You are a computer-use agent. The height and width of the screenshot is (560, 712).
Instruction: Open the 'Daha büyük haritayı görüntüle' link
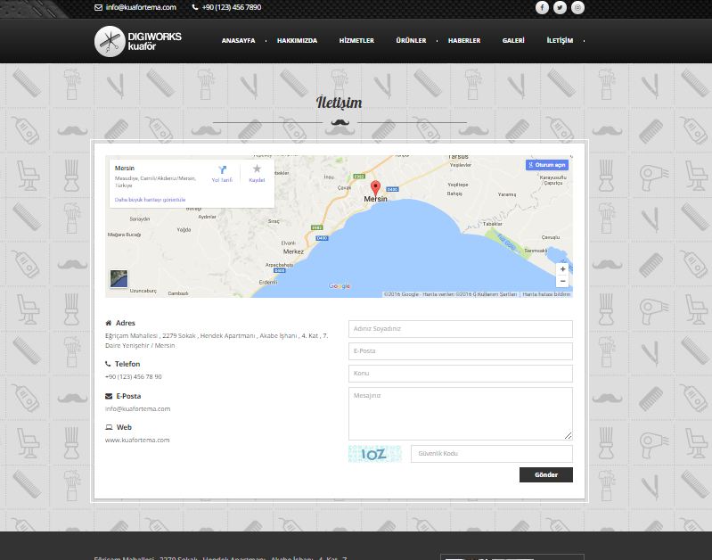[150, 200]
